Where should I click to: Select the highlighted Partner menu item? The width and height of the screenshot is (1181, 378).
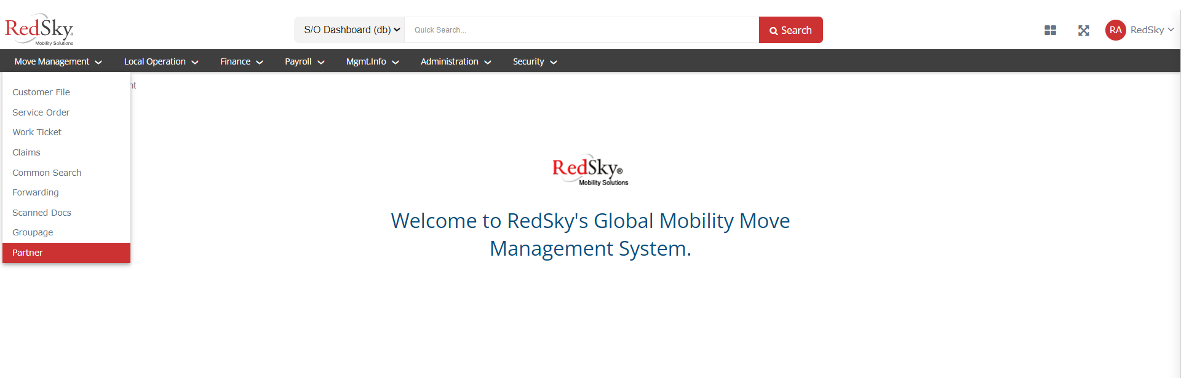pos(66,253)
